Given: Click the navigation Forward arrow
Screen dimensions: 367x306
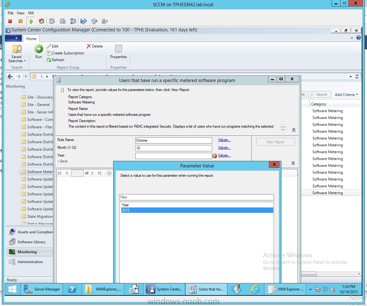Looking at the screenshot, I should click(18, 76).
